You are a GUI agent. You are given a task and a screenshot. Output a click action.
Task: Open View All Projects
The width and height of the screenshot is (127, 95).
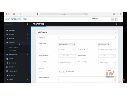[13, 47]
